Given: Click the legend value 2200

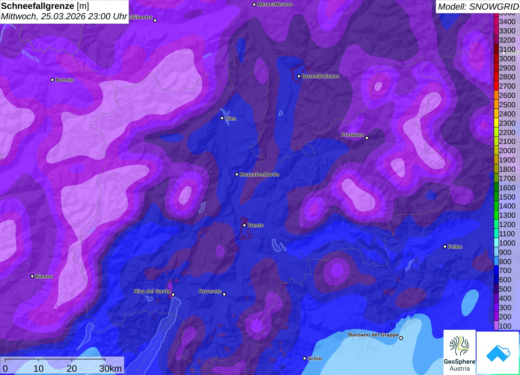Looking at the screenshot, I should tap(507, 132).
